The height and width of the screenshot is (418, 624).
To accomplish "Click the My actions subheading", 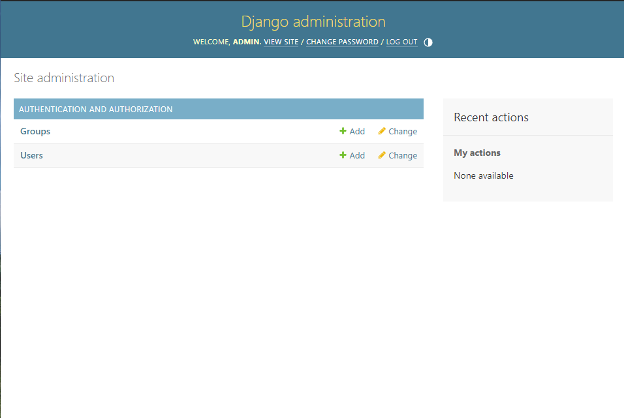I will [477, 153].
